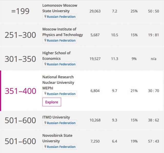
Task: Click the location pin icon under Lomonosov Moscow State University
Action: pyautogui.click(x=45, y=16)
